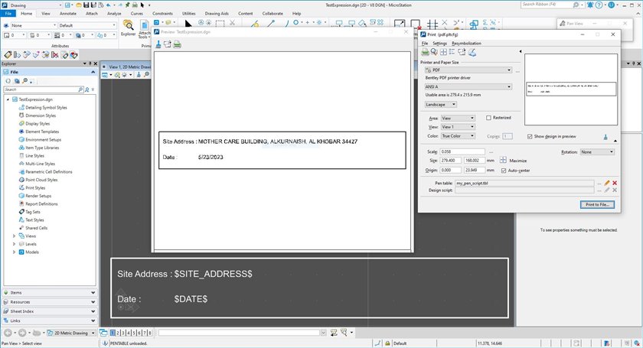Click the Maximize print size icon

pos(503,161)
